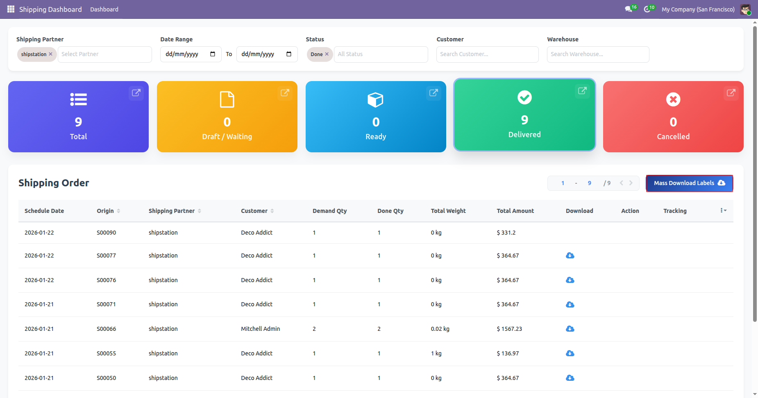Open My Company (San Francisco) switcher
This screenshot has width=758, height=398.
[x=698, y=9]
